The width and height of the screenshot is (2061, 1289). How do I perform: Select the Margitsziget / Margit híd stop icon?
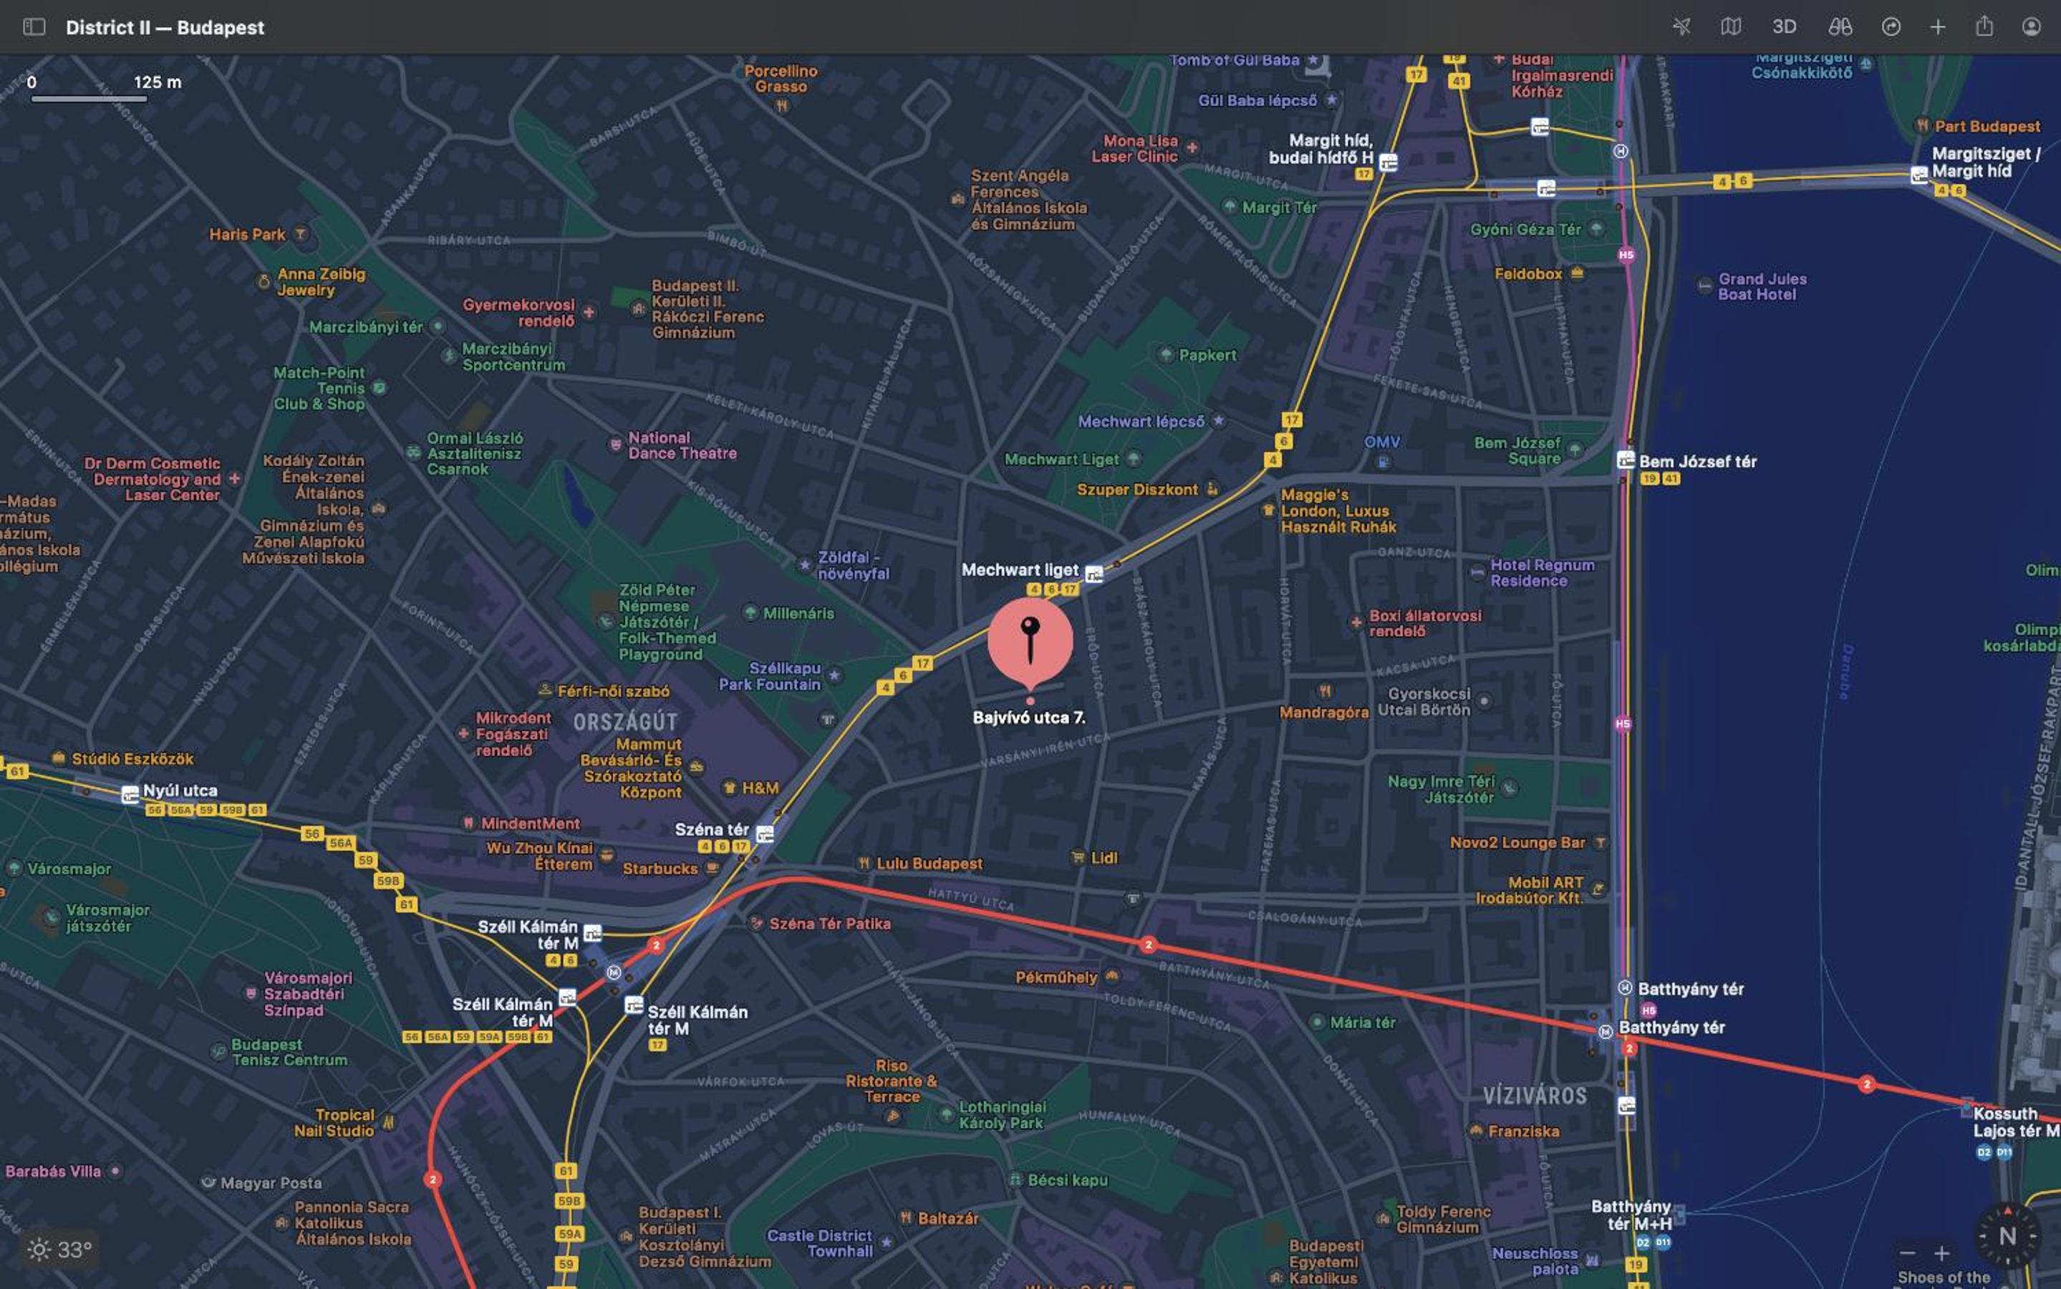(x=1919, y=175)
